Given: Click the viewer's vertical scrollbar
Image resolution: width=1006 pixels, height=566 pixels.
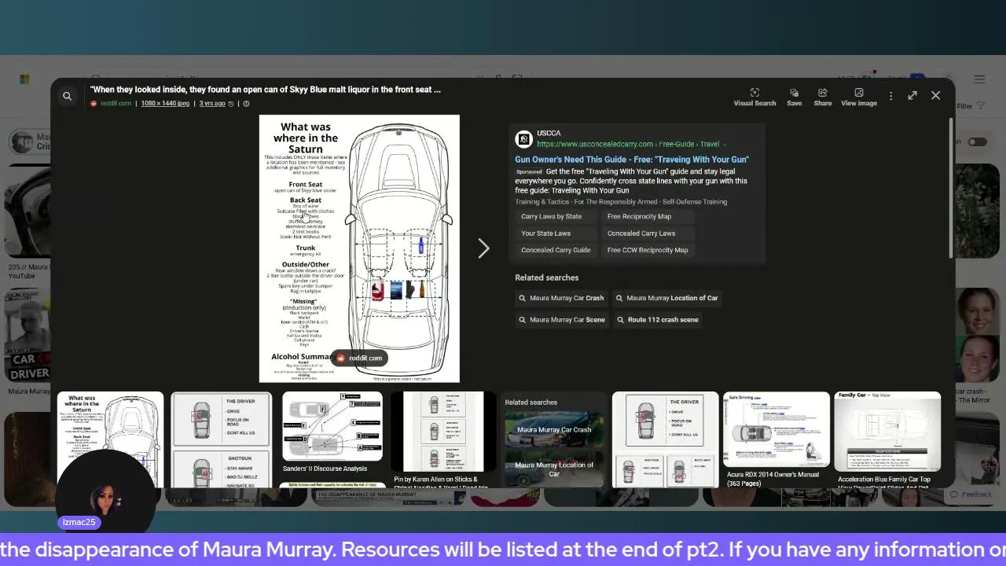Looking at the screenshot, I should [951, 187].
